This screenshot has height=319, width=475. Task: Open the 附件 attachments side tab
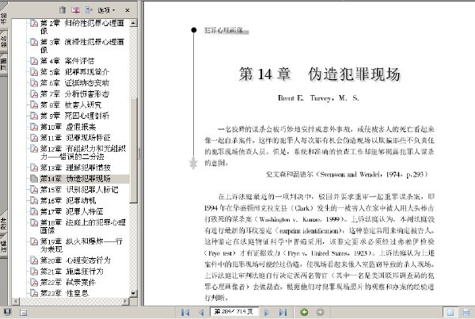click(x=3, y=223)
